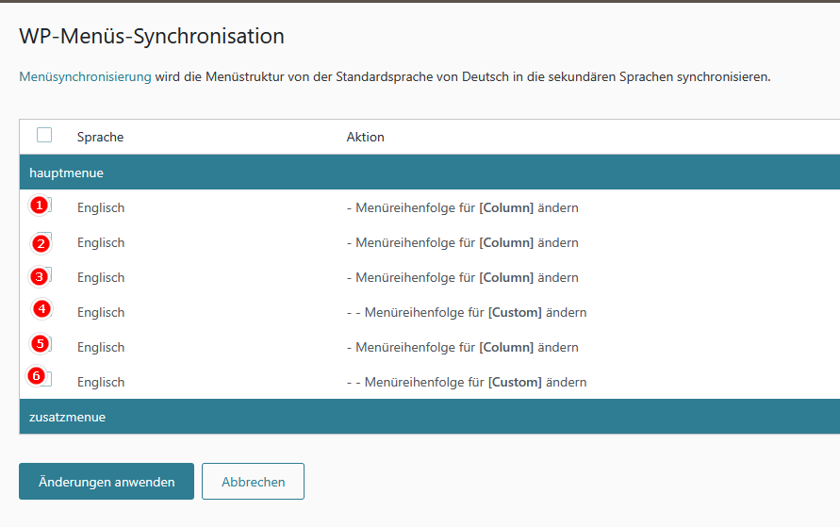Click the Abbrechen button
Viewport: 840px width, 527px height.
tap(253, 481)
